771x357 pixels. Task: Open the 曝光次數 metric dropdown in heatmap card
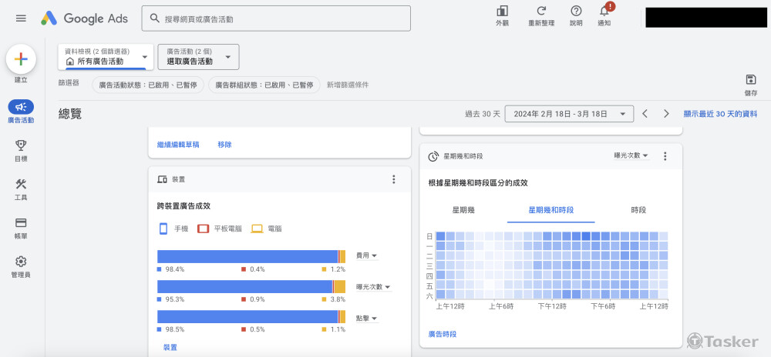coord(631,155)
